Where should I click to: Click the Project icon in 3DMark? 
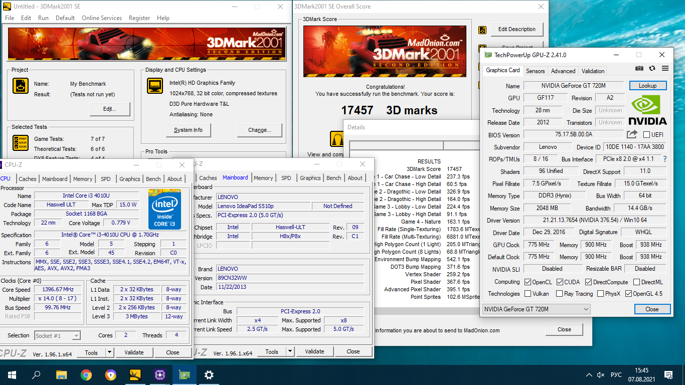tap(21, 87)
